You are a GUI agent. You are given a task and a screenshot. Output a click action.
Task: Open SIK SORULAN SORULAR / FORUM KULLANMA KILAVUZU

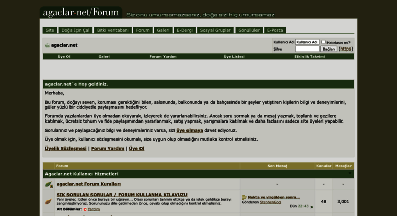tap(122, 195)
